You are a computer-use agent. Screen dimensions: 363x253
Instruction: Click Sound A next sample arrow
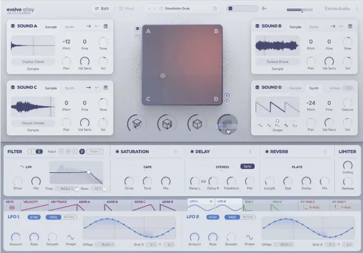click(x=88, y=26)
